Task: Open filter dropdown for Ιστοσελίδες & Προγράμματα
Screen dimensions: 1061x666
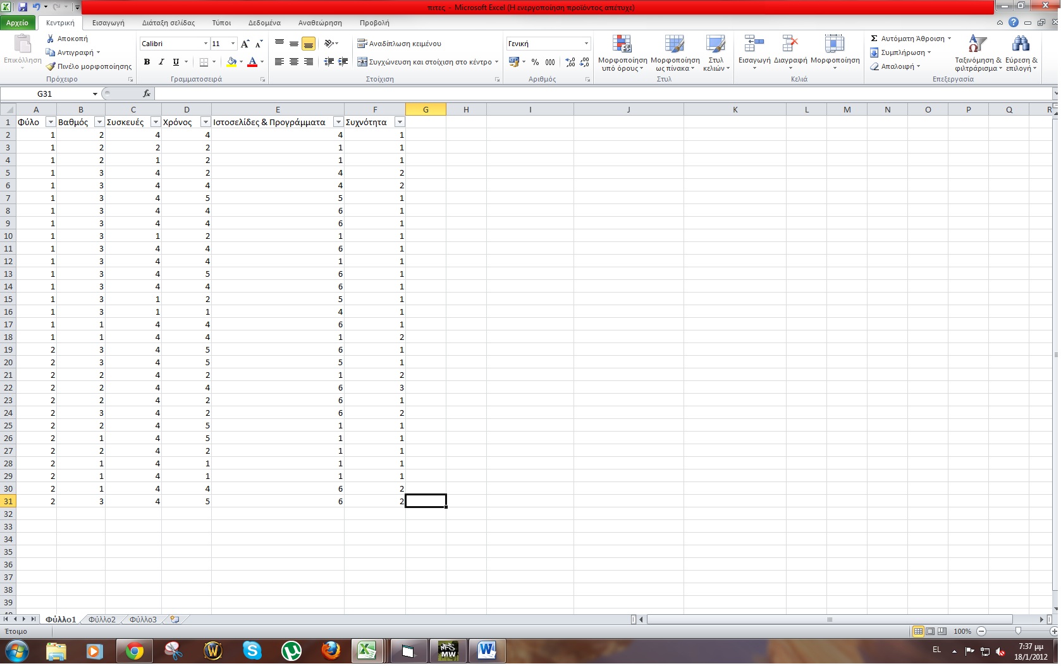Action: point(338,122)
